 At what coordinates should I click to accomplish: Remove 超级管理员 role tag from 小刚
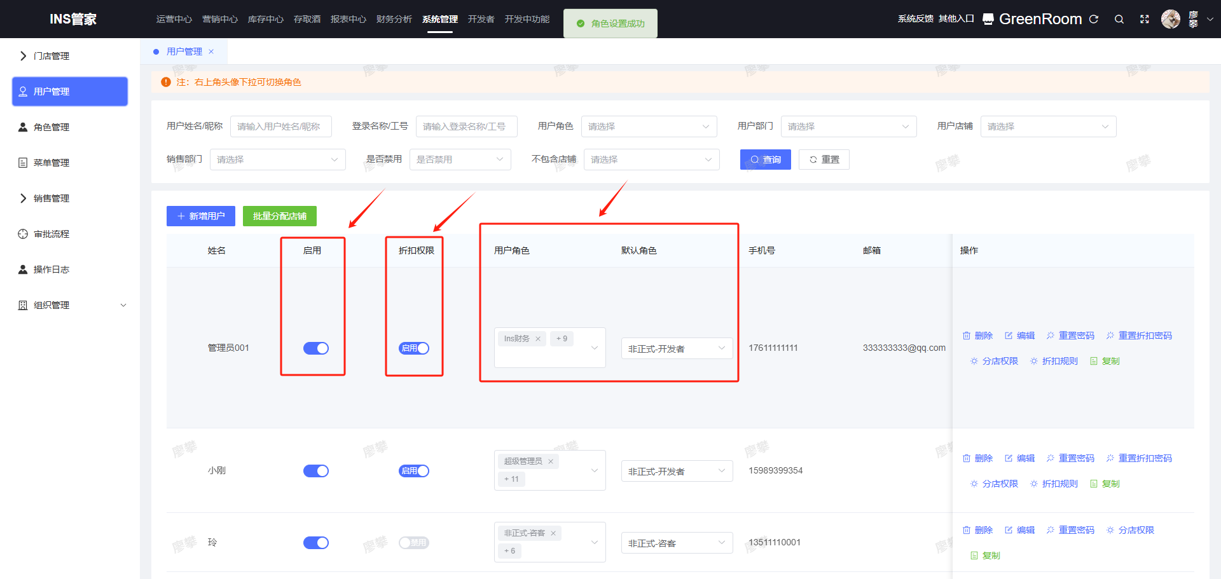[551, 461]
